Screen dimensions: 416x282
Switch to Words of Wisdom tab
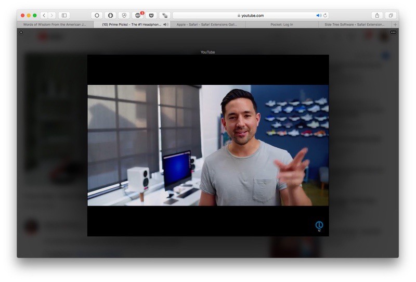pos(55,24)
